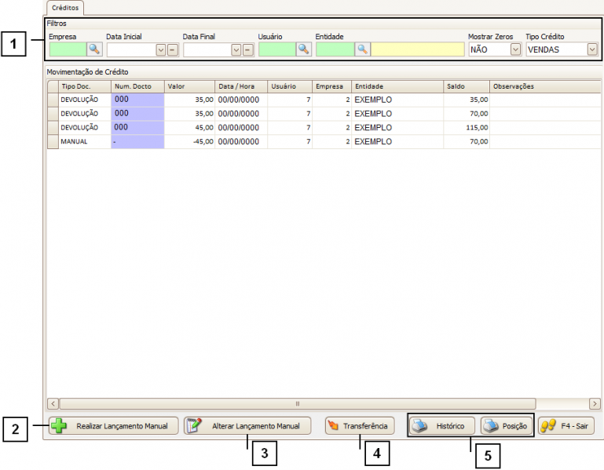Clear Data Final with the minus button
The width and height of the screenshot is (604, 470).
[x=247, y=49]
